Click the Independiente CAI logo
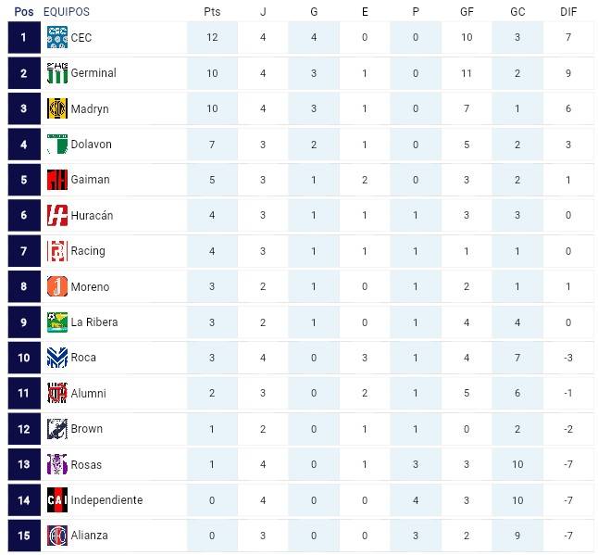Image resolution: width=598 pixels, height=555 pixels. [57, 500]
